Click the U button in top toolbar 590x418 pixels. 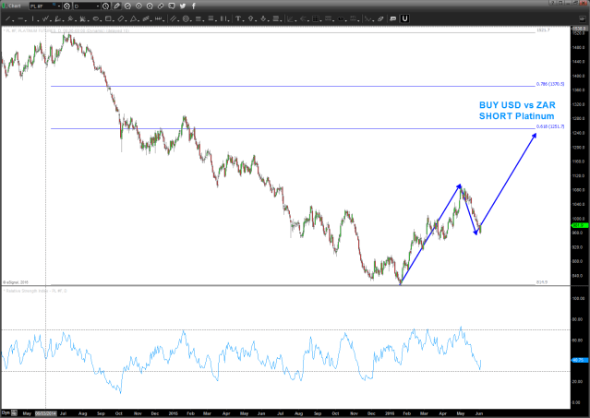coord(404,19)
